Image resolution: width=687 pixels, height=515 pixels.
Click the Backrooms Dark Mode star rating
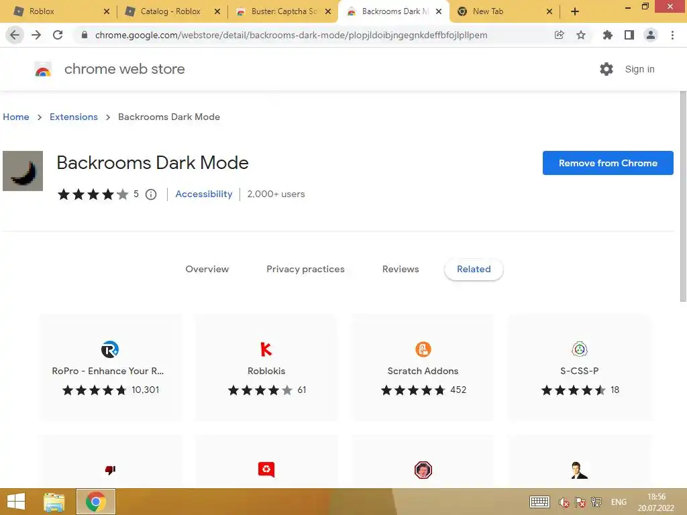[x=93, y=194]
